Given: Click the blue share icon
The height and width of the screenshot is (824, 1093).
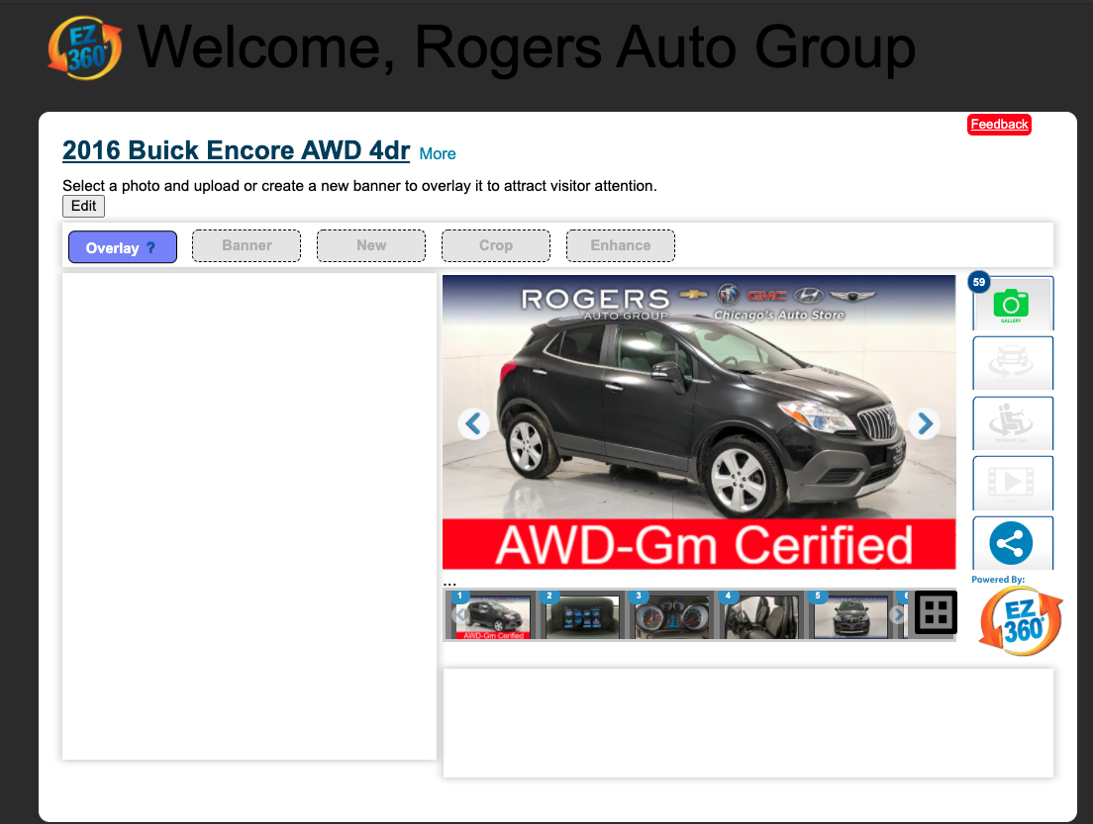Looking at the screenshot, I should click(1011, 543).
